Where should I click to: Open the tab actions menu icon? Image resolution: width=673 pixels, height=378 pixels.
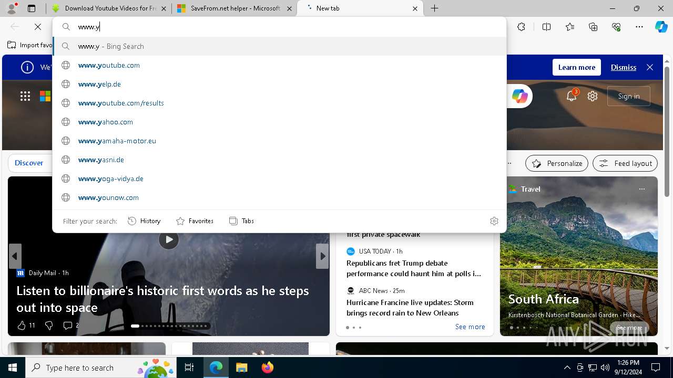pos(32,8)
